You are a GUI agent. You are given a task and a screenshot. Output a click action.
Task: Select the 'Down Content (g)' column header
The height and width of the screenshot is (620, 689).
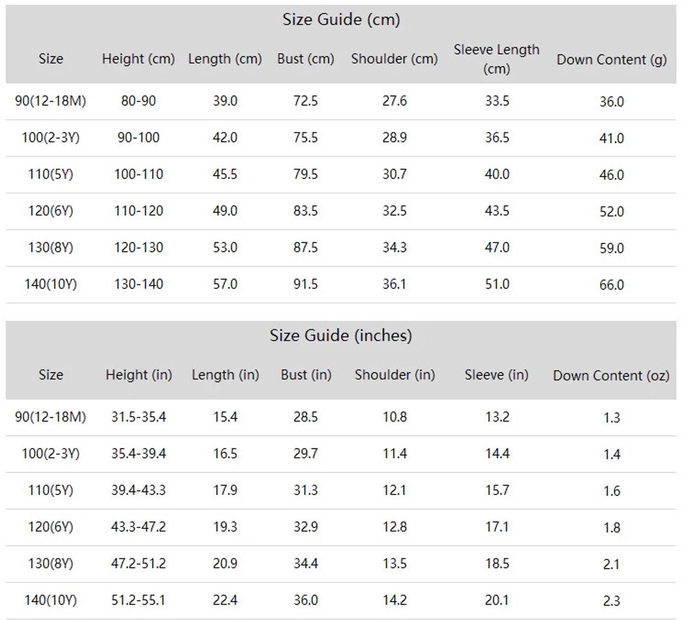click(x=611, y=60)
